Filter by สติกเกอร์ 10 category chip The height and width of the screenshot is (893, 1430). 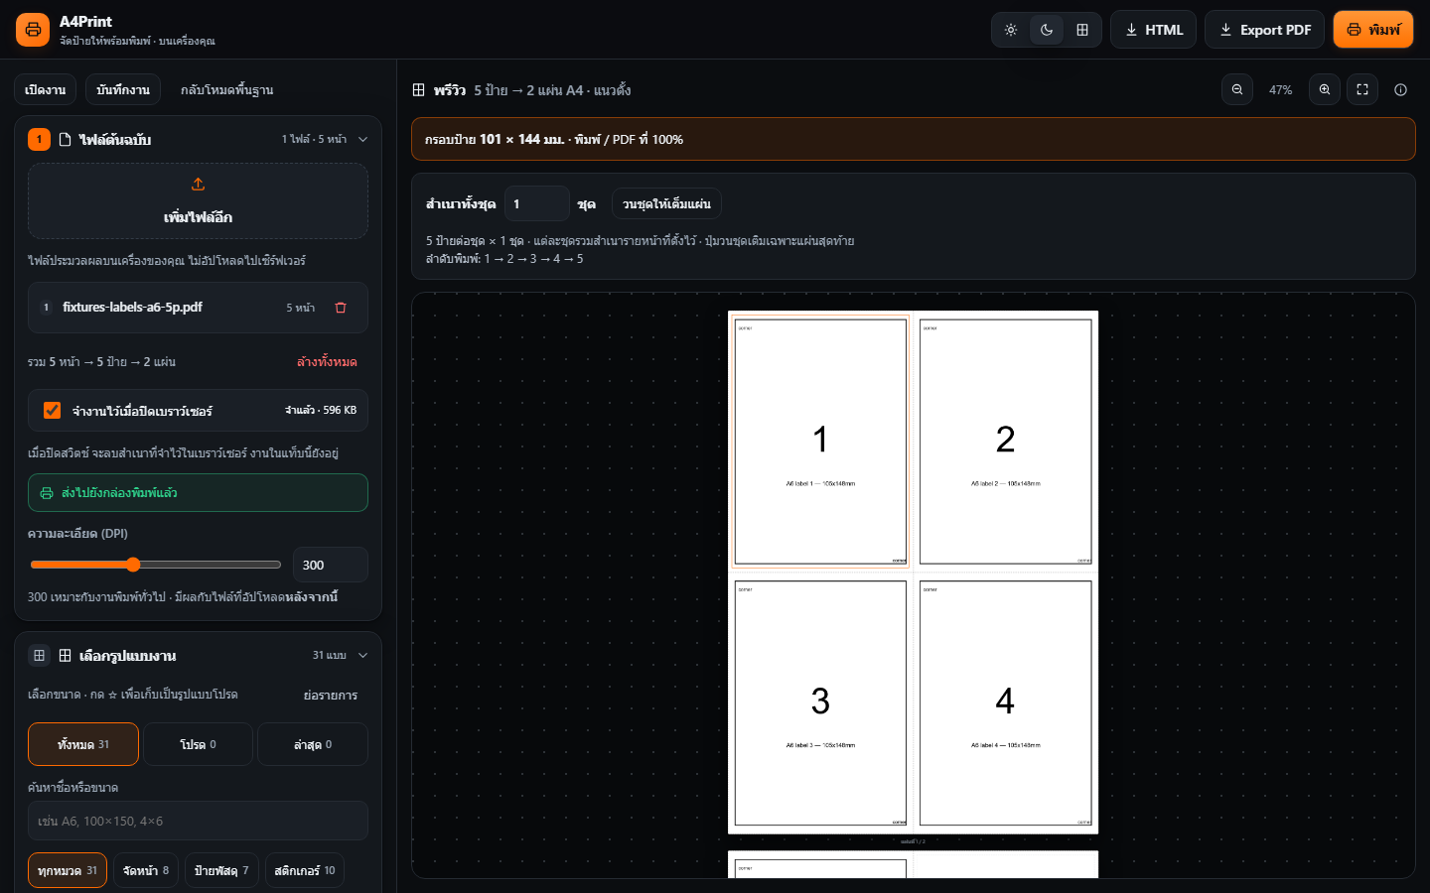305,870
